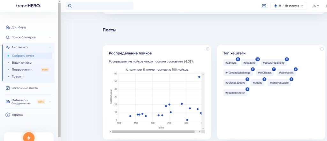Click the Распределение лайков title
The width and height of the screenshot is (327, 141).
pyautogui.click(x=130, y=53)
